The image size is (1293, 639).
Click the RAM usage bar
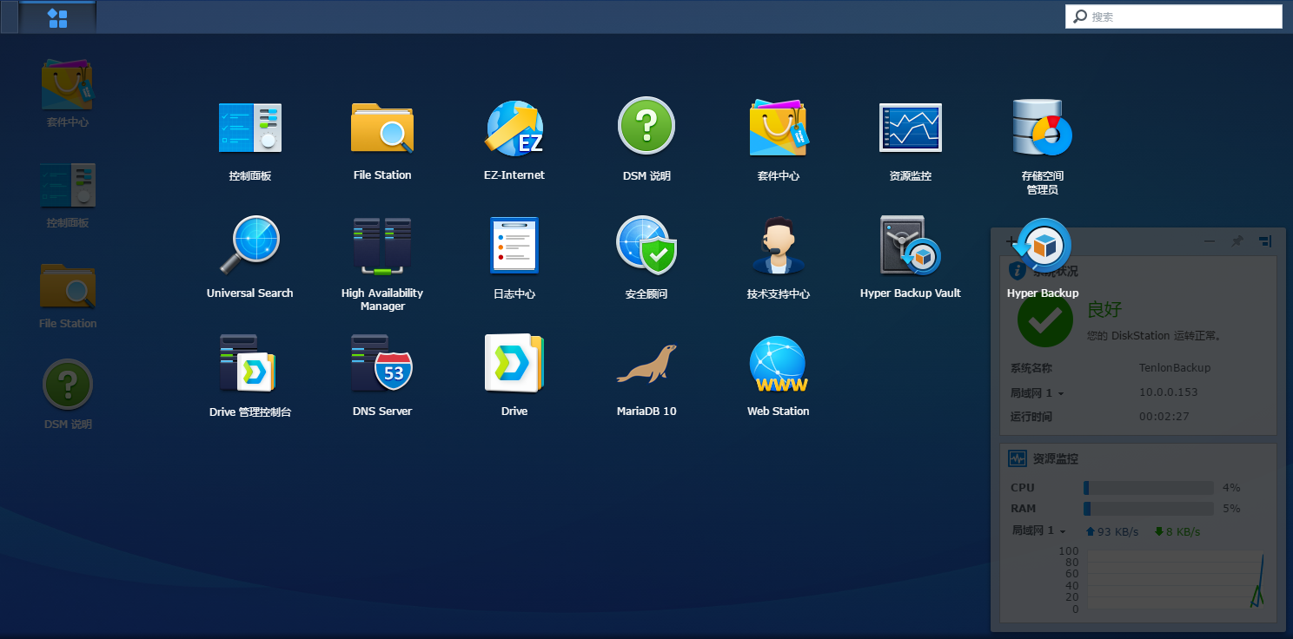(1148, 509)
